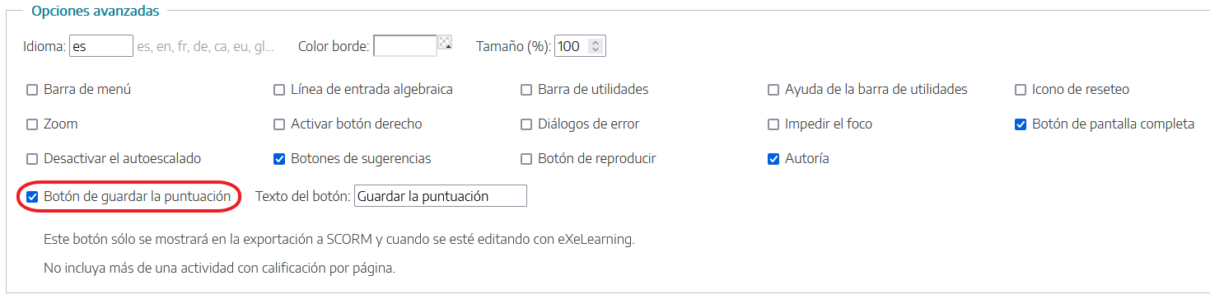Image resolution: width=1210 pixels, height=304 pixels.
Task: Open the border color picker icon
Action: [446, 43]
